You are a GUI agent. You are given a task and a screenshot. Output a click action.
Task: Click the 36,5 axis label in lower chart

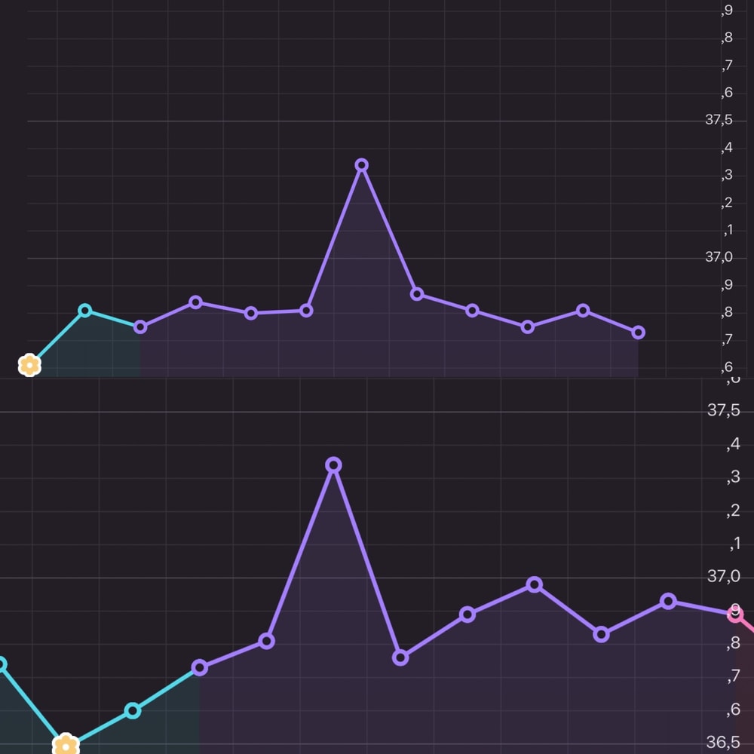pos(723,743)
